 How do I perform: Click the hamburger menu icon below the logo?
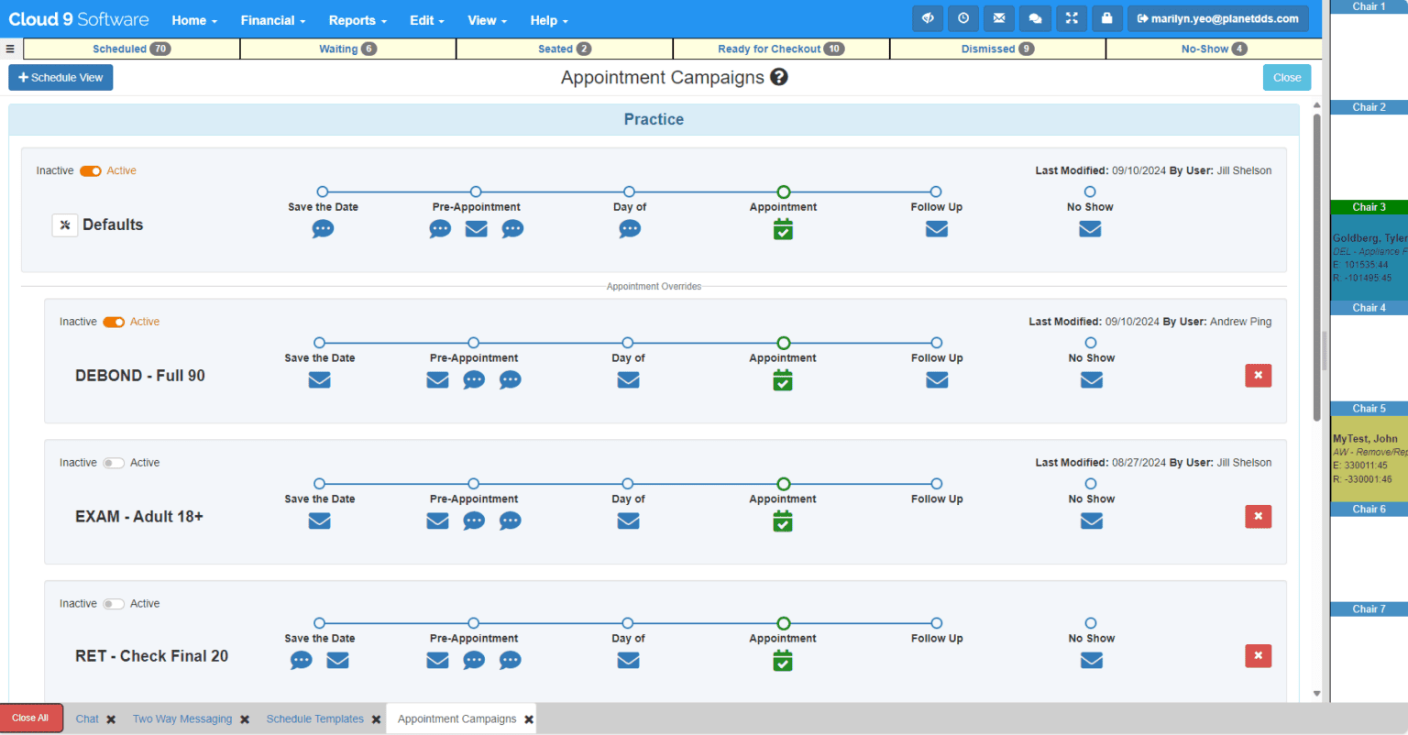tap(10, 49)
